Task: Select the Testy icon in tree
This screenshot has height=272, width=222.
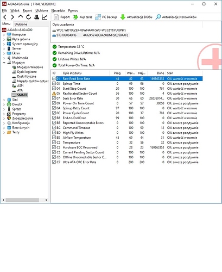Action: (x=9, y=132)
